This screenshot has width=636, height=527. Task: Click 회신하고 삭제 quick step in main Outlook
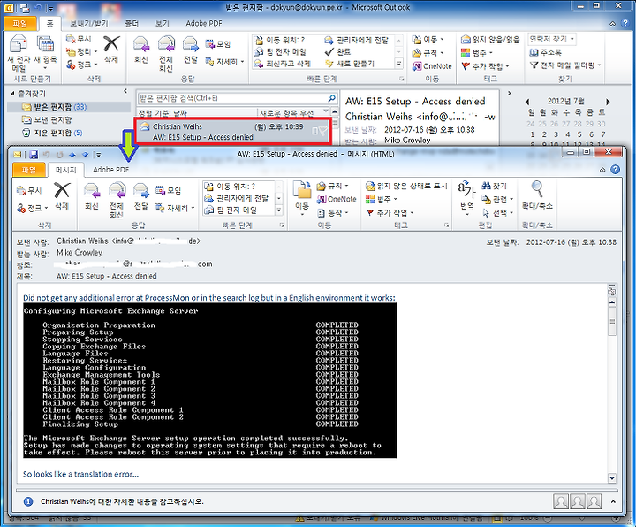(x=283, y=64)
